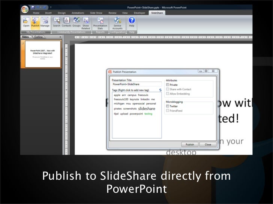Select the 'opensocial' tag
The width and height of the screenshot is (273, 204).
[x=138, y=103]
